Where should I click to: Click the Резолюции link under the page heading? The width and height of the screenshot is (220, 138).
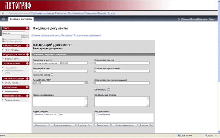tap(67, 35)
